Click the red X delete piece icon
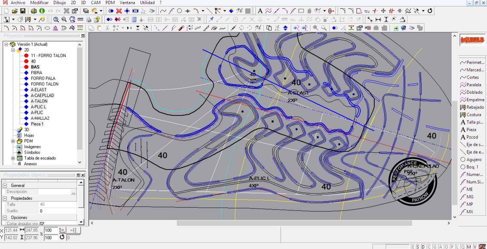 [x=119, y=11]
